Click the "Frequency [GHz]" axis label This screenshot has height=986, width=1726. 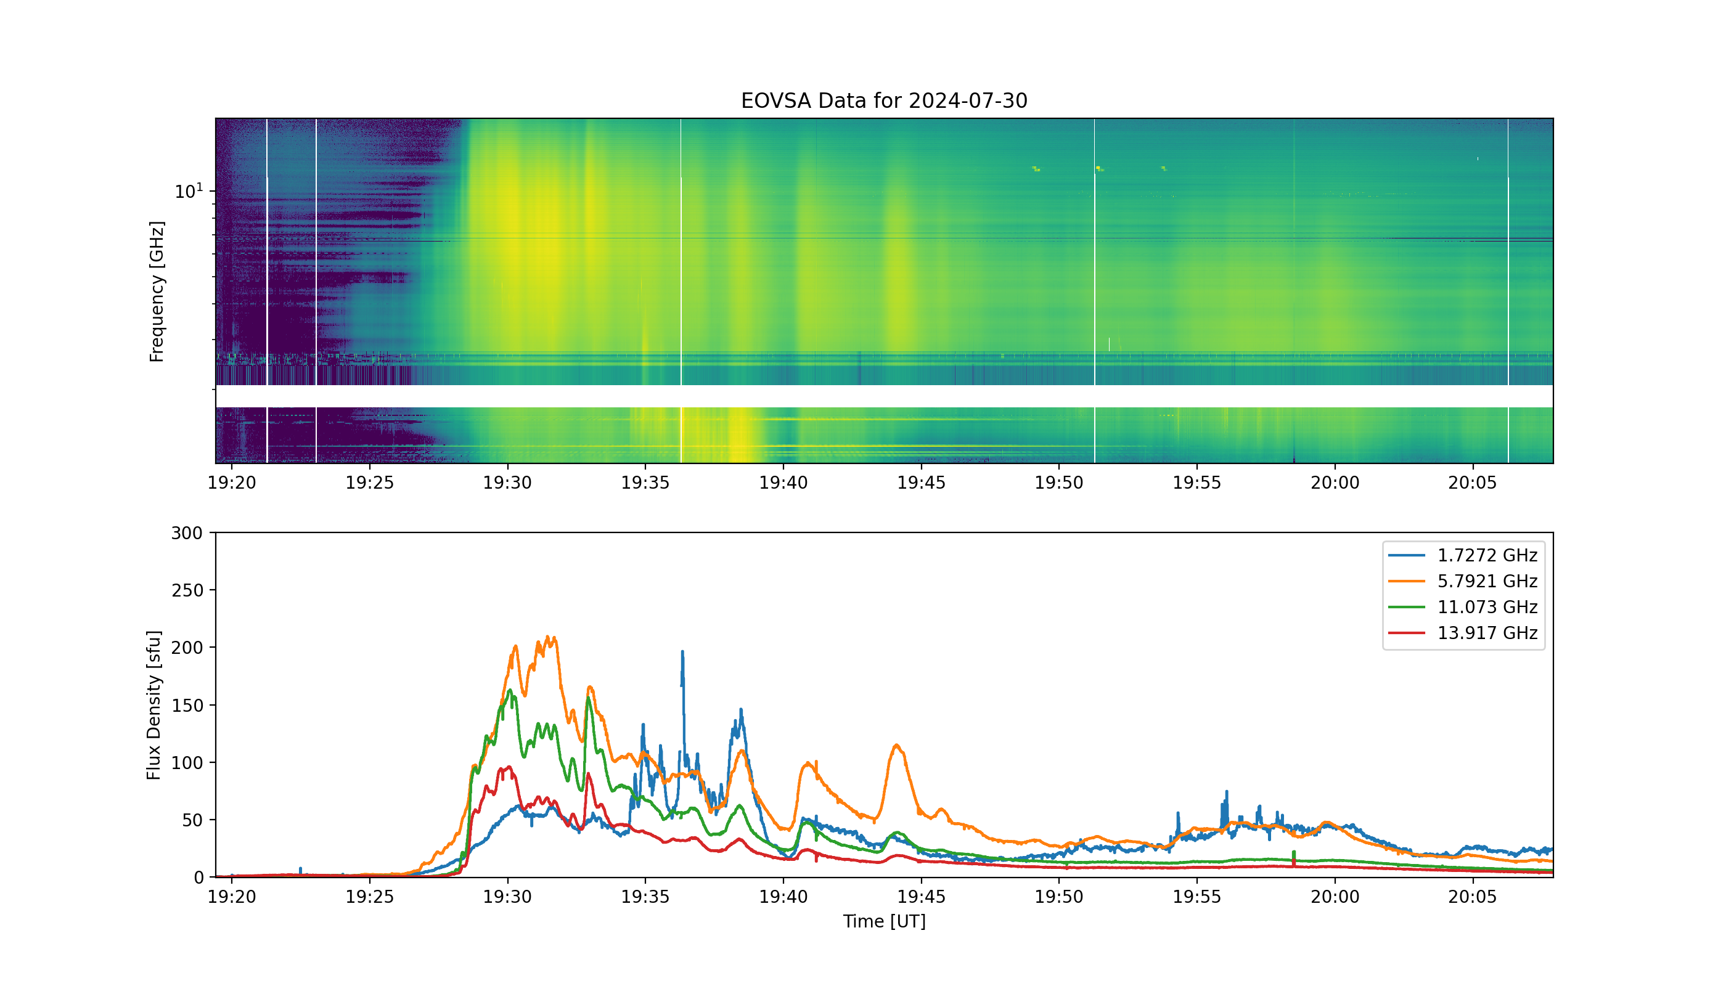(x=157, y=291)
